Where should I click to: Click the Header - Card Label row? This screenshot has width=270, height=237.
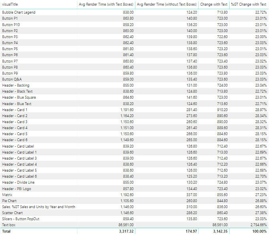[134, 146]
